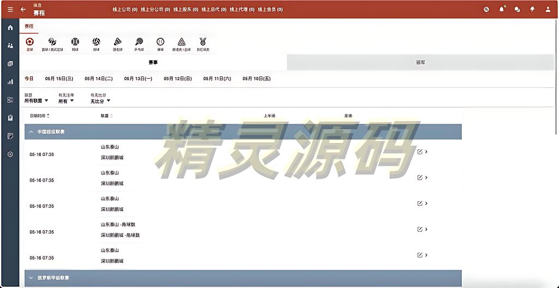This screenshot has height=288, width=559.
Task: Collapse the 中国甲级联赛 league group
Action: (31, 132)
